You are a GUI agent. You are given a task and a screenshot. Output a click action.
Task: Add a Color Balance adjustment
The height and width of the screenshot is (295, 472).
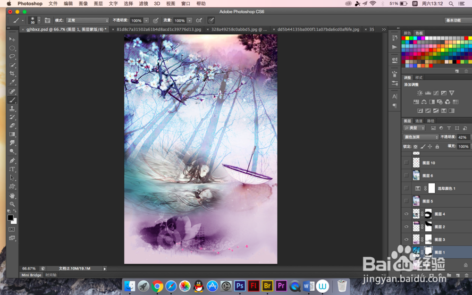(424, 102)
